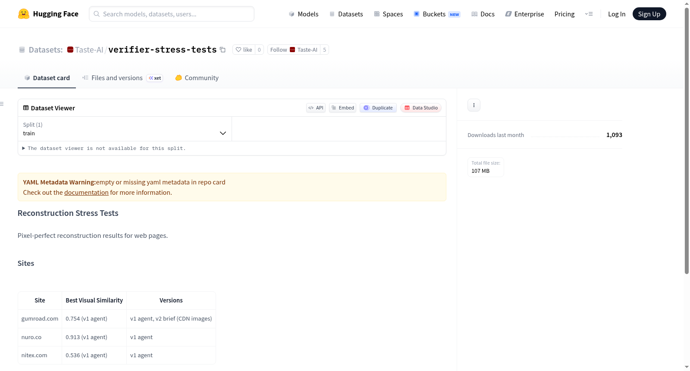Focus the search models, datasets, users field
Screen dimensions: 690x371
pyautogui.click(x=172, y=14)
